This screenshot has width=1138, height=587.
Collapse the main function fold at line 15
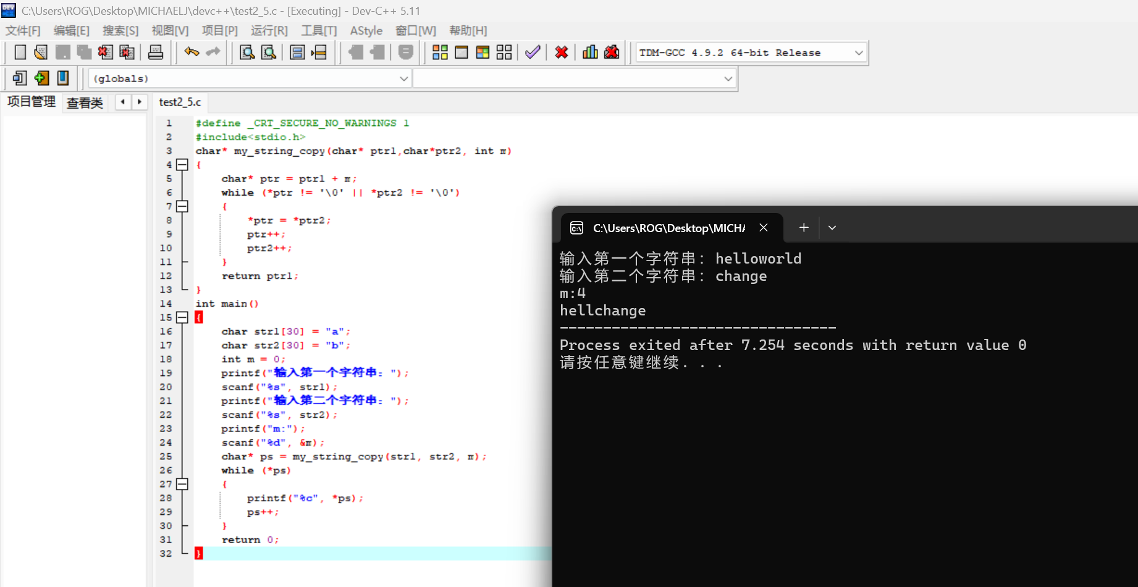click(x=182, y=317)
